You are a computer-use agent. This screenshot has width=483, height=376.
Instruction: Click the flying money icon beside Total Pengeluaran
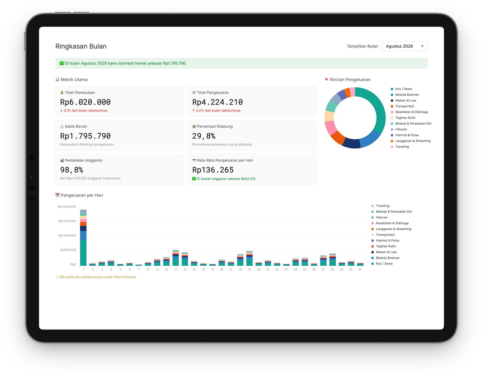194,93
